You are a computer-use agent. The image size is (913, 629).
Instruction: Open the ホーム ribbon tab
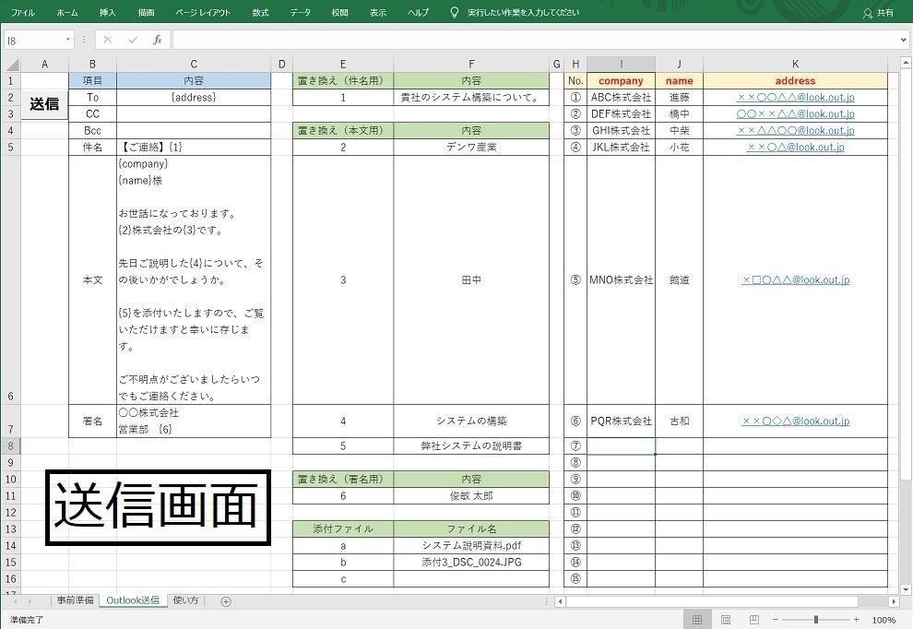coord(67,12)
